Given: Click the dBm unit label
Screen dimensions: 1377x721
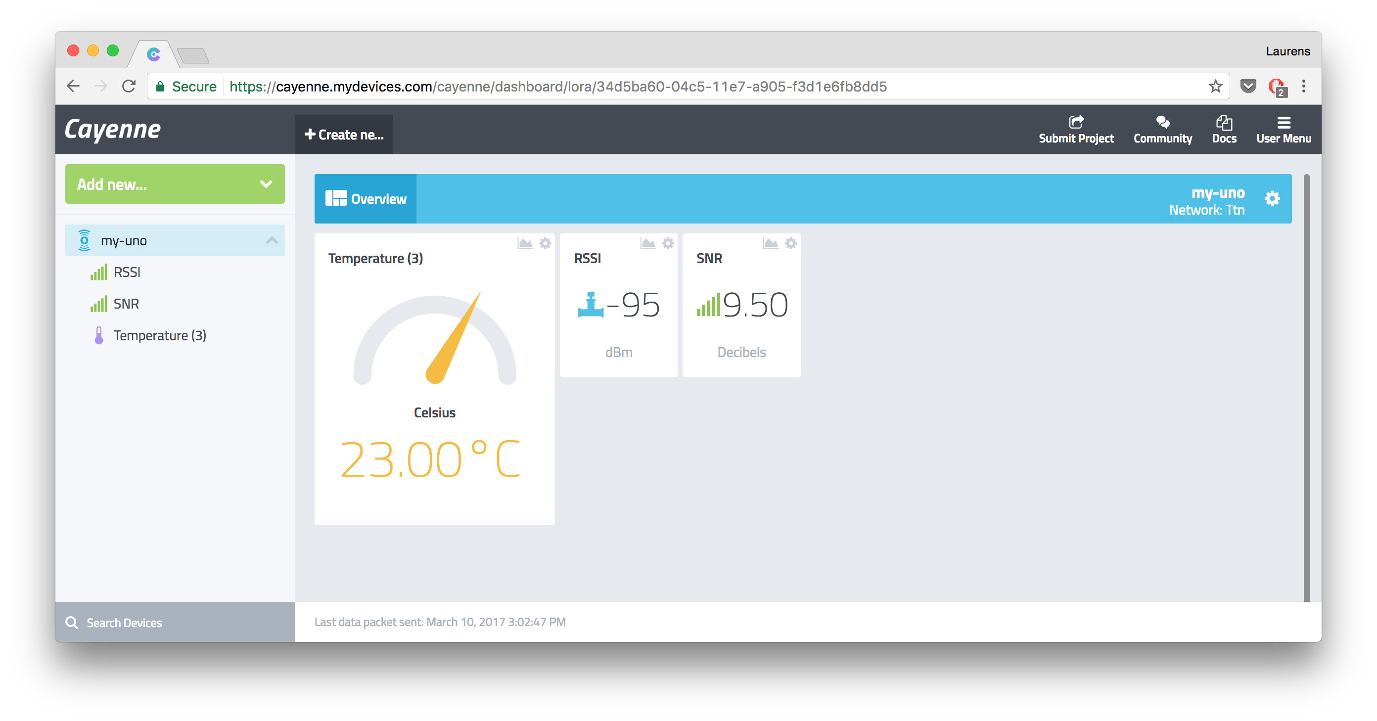Looking at the screenshot, I should pyautogui.click(x=618, y=352).
